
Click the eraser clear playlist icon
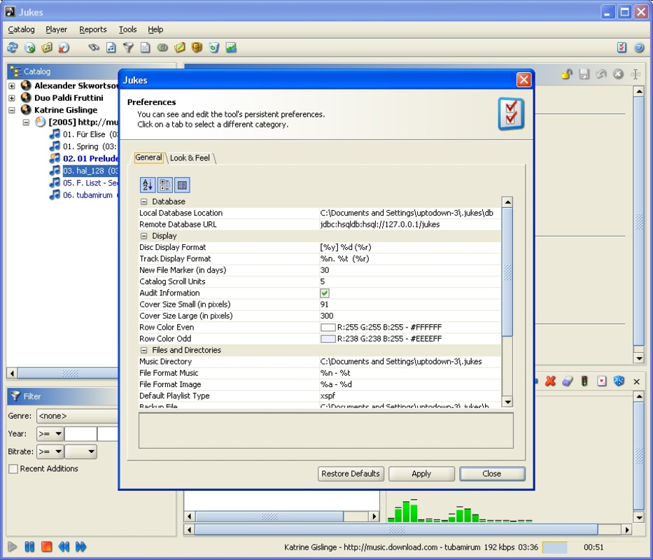point(567,381)
